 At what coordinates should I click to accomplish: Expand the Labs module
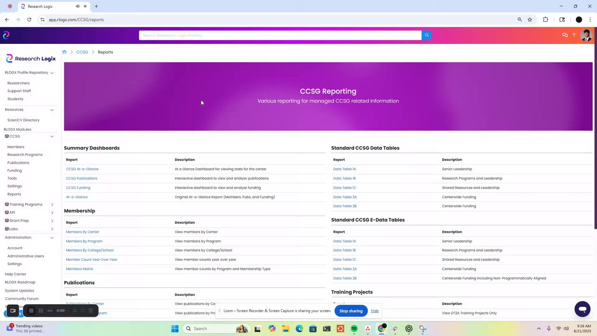click(52, 229)
